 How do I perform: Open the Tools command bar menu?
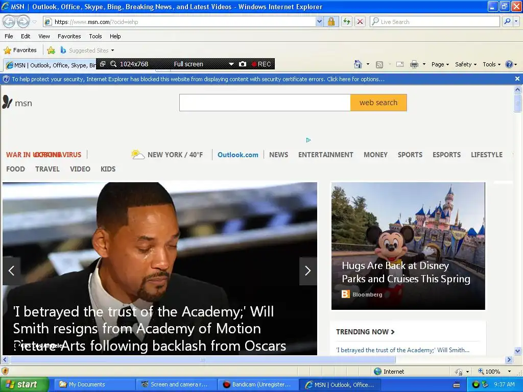point(492,64)
